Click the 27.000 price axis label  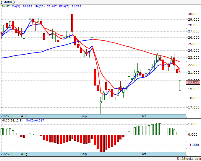(x=194, y=31)
